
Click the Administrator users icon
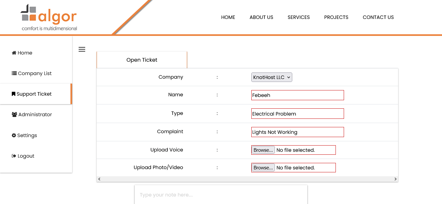14,115
